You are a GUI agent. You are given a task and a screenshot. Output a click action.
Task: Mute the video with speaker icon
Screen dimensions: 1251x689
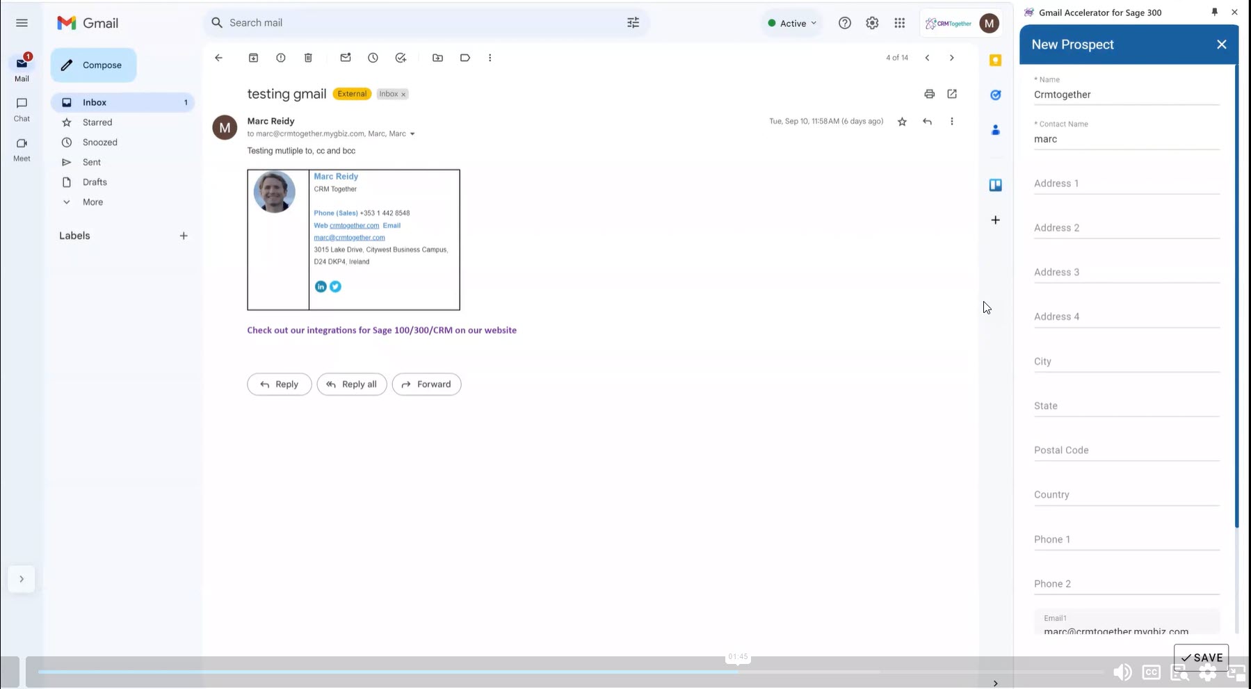click(x=1122, y=672)
